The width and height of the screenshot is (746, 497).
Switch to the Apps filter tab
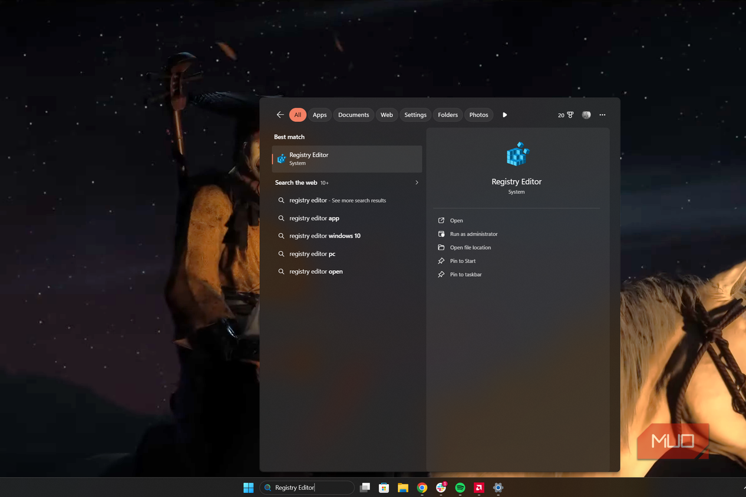[x=319, y=115]
